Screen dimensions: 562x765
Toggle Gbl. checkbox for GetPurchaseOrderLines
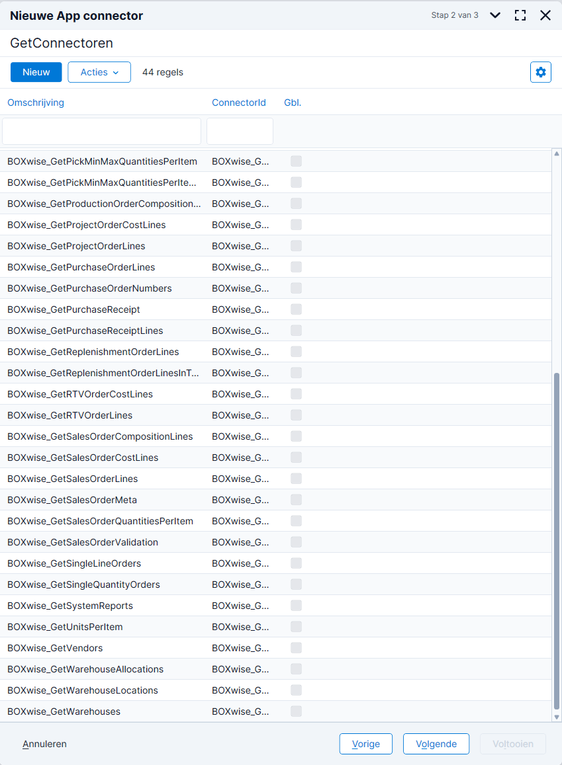(296, 267)
